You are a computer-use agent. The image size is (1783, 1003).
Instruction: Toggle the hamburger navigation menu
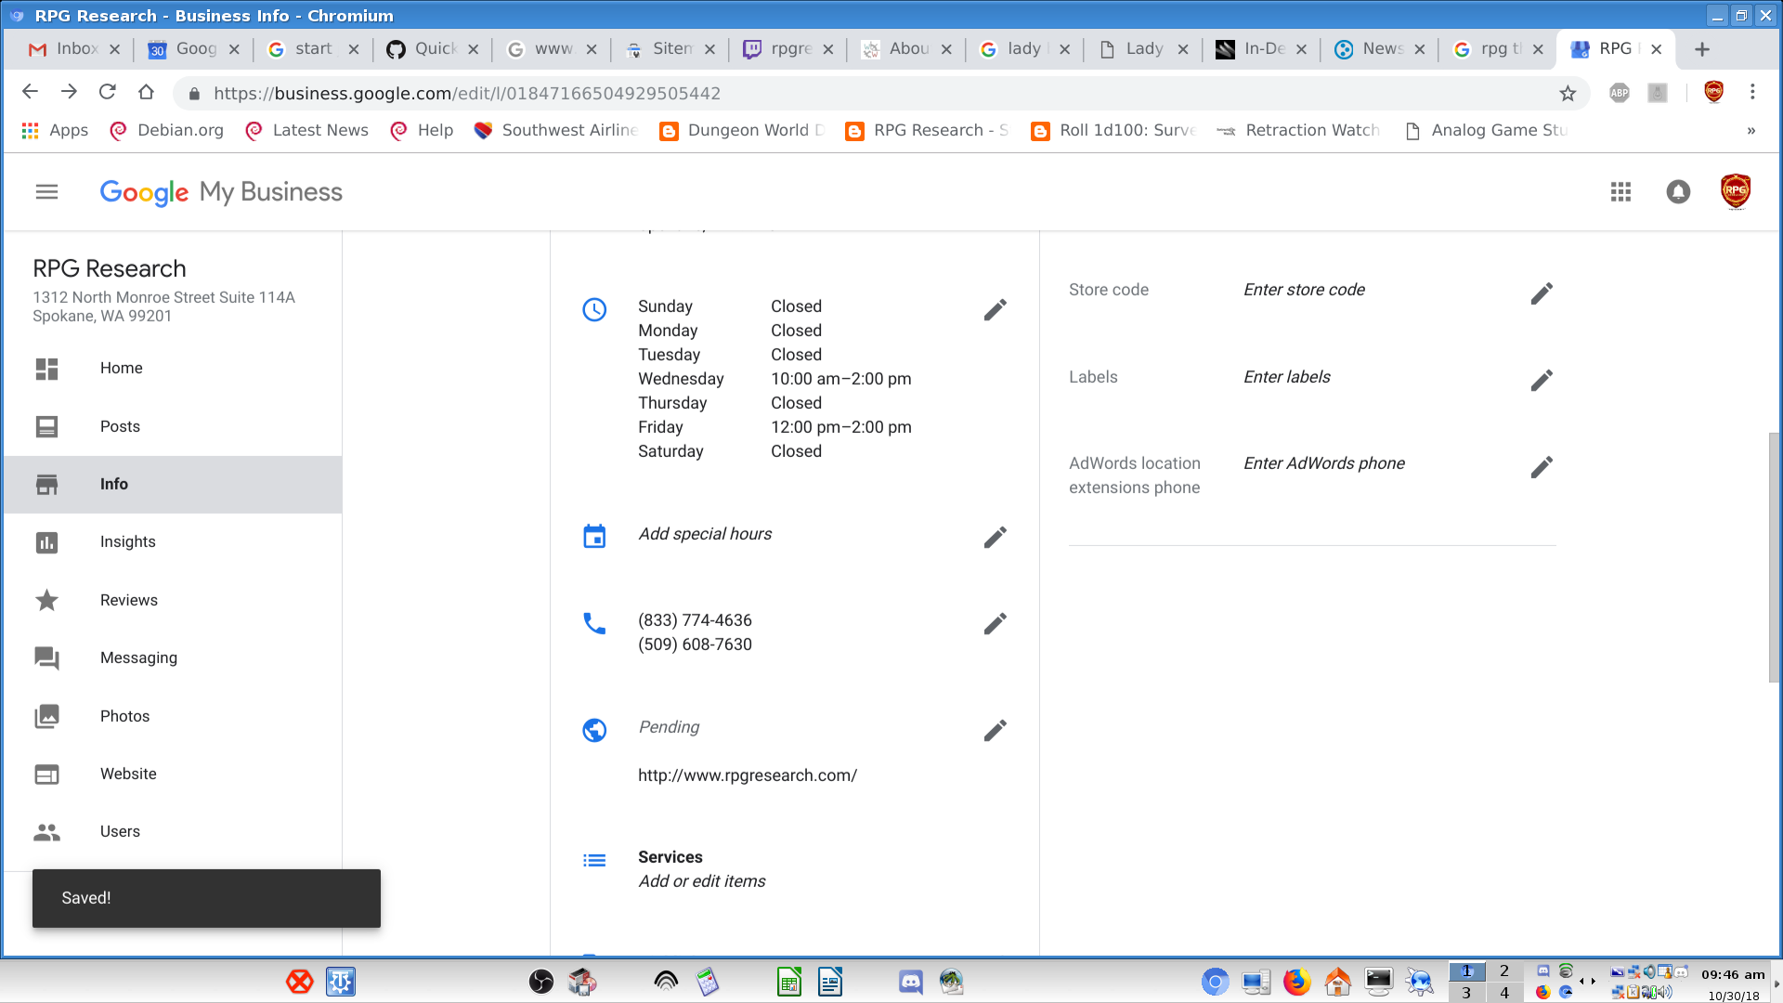(46, 192)
